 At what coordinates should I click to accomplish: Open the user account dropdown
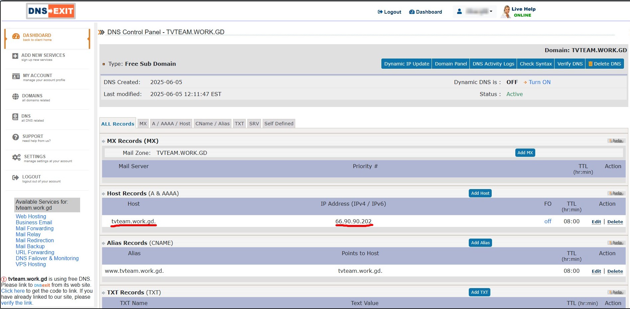475,12
